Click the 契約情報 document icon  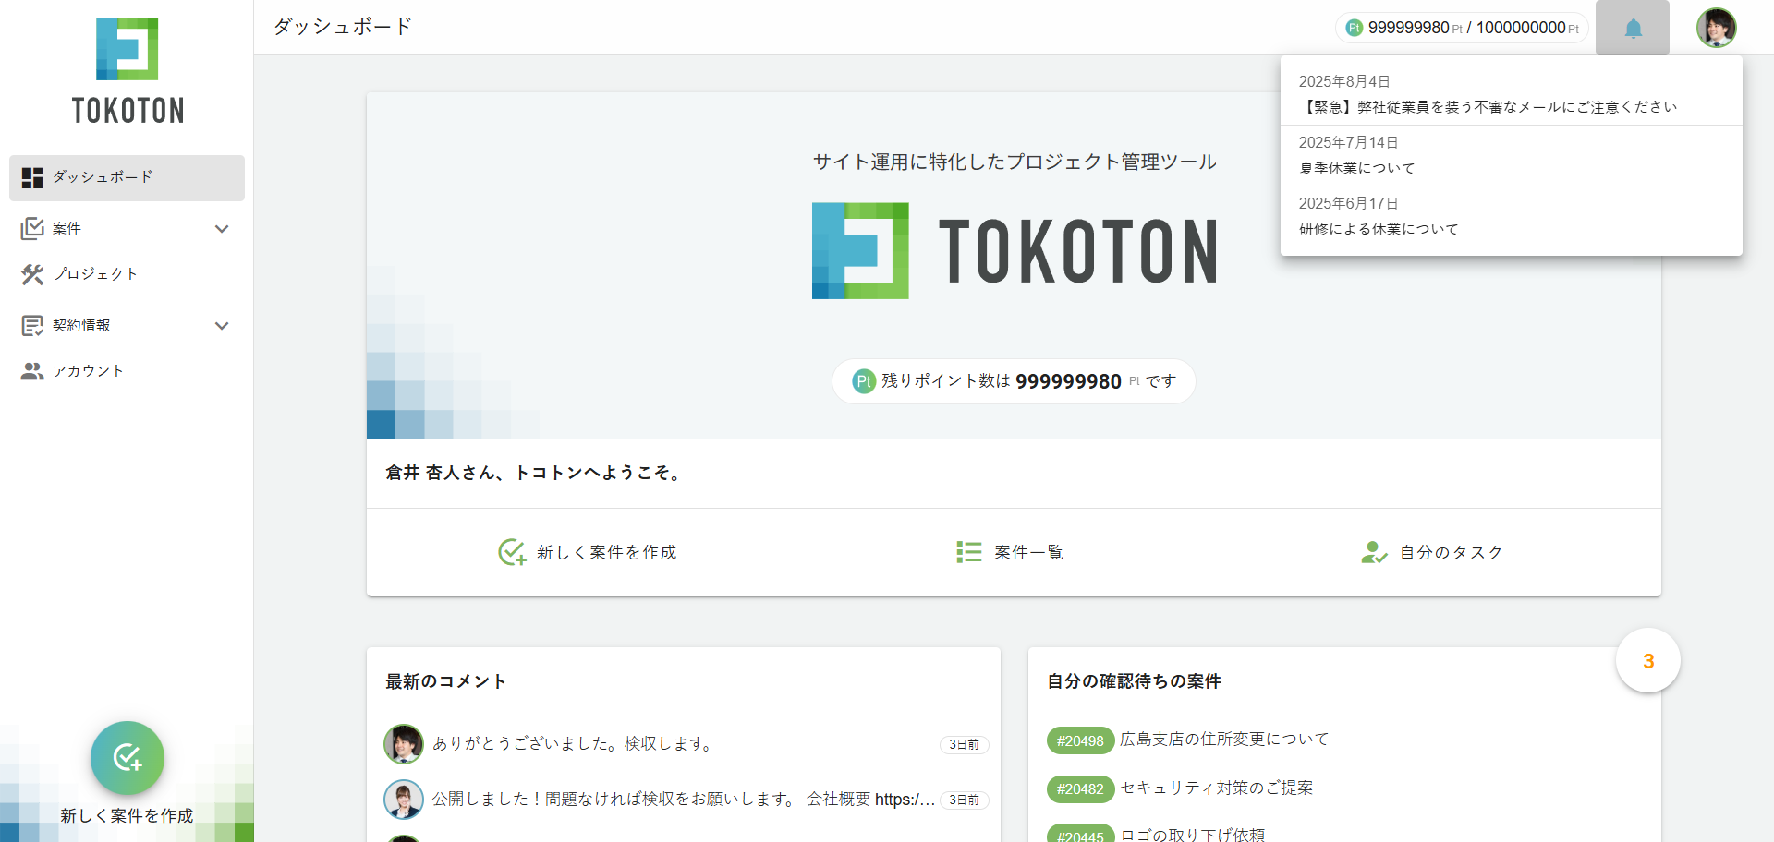[33, 325]
